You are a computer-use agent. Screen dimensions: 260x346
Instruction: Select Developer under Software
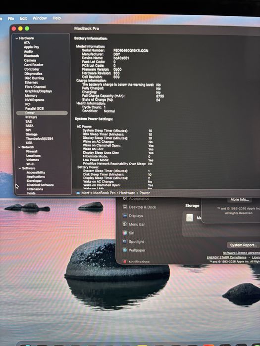coord(34,181)
